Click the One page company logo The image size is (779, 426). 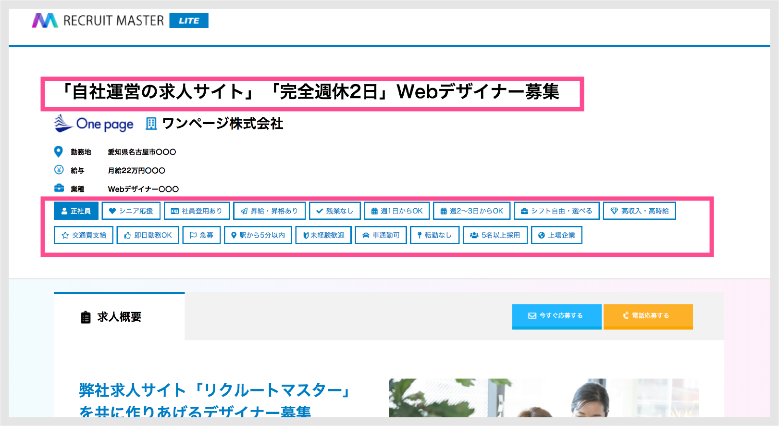[93, 124]
